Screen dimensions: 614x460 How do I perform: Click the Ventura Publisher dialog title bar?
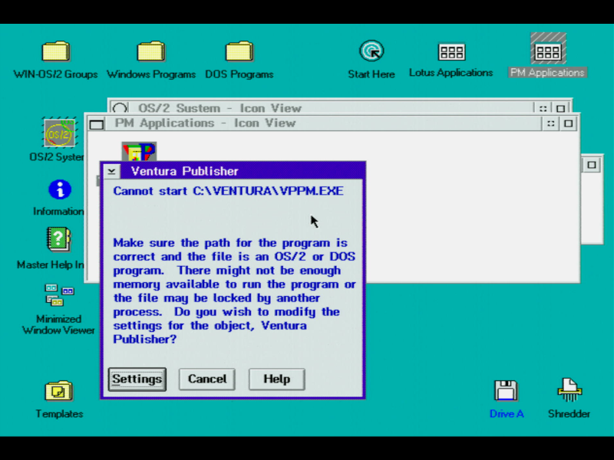coord(243,171)
